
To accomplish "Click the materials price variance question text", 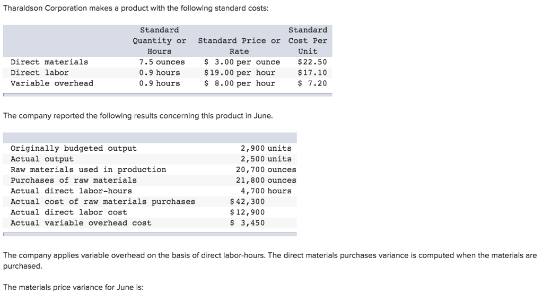I will coord(73,287).
